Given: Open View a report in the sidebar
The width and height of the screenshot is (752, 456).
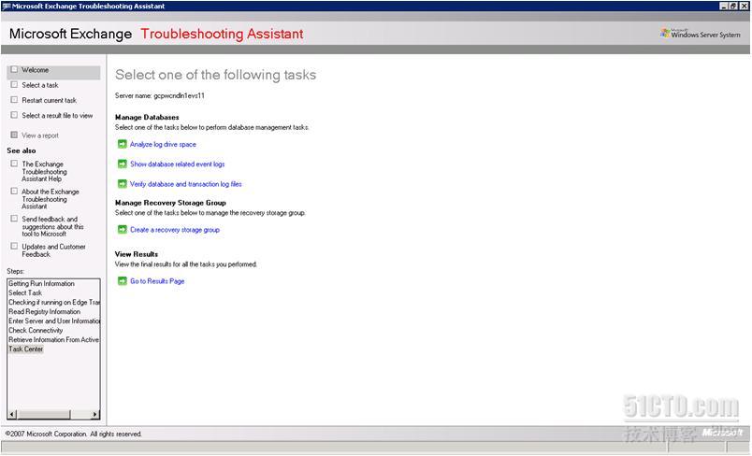Looking at the screenshot, I should pos(40,135).
